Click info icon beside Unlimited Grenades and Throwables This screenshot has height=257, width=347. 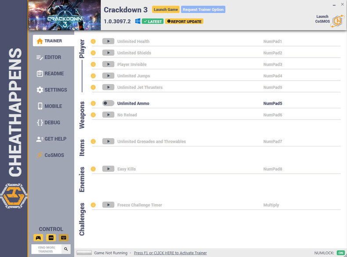(x=93, y=142)
